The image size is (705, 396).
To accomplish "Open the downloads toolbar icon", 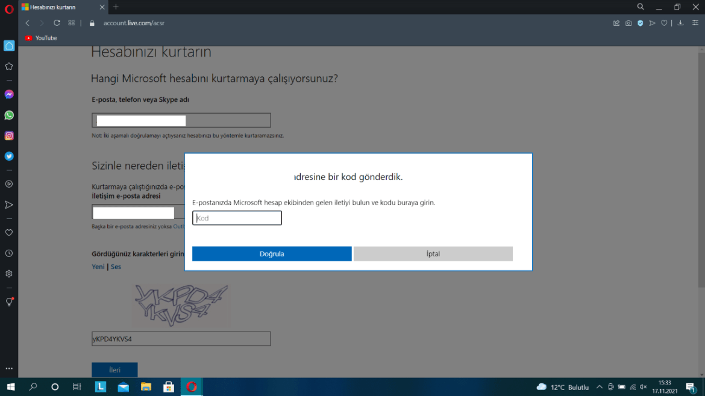I will pos(680,23).
